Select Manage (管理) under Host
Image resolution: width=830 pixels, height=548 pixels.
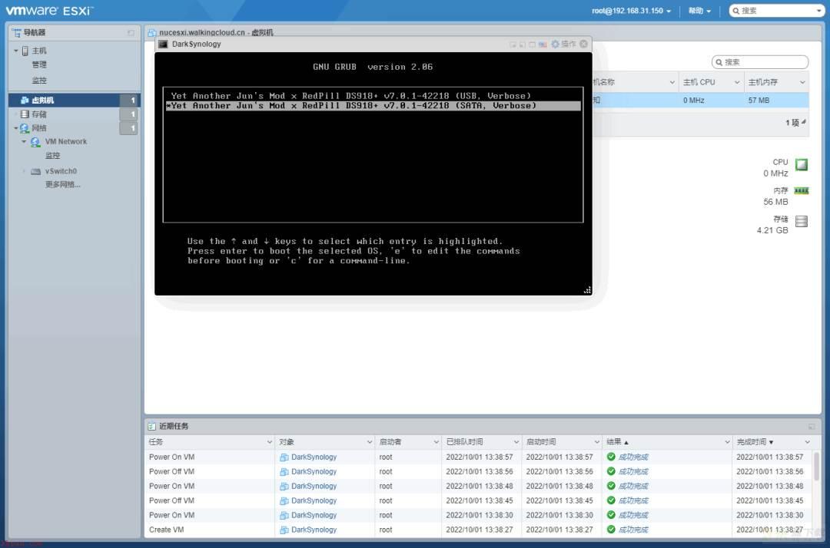pyautogui.click(x=39, y=64)
